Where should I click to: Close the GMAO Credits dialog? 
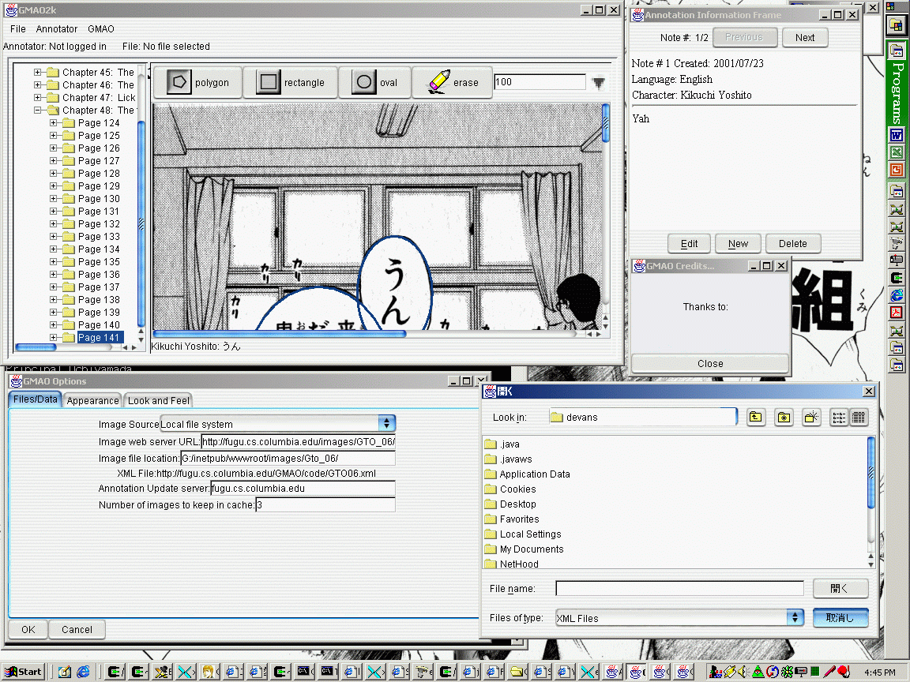(x=710, y=364)
